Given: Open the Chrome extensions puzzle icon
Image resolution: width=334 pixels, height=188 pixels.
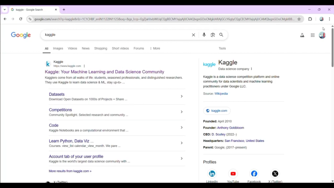Looking at the screenshot, I should (310, 19).
